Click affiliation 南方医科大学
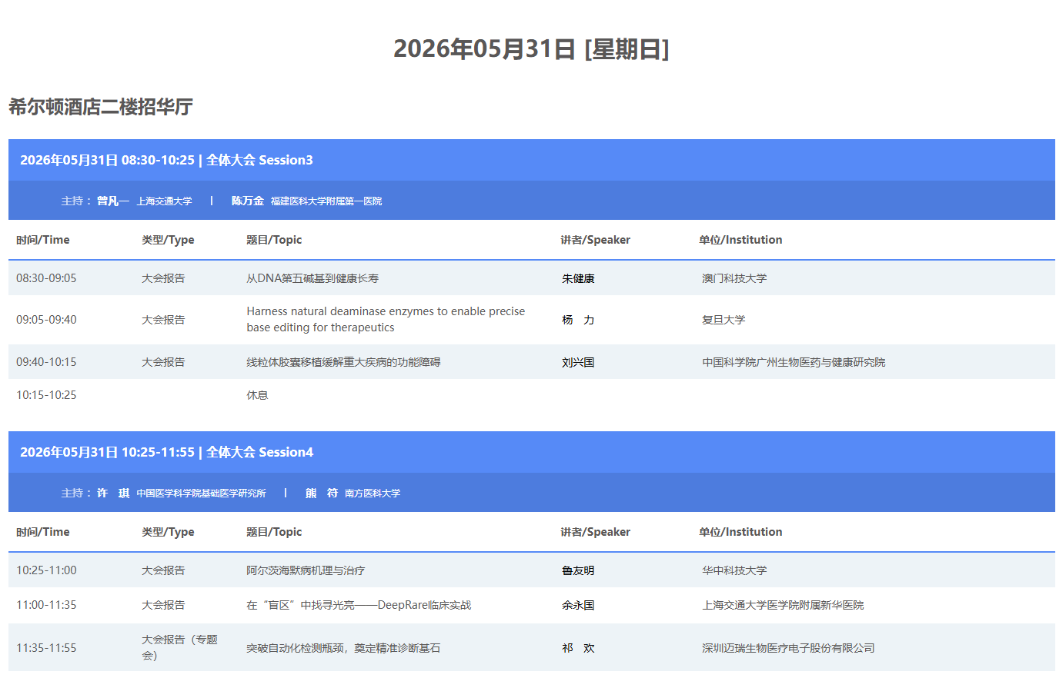The height and width of the screenshot is (678, 1056). click(373, 494)
